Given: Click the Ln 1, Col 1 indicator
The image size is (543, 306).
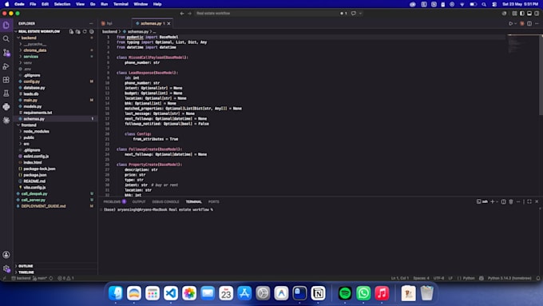Looking at the screenshot, I should pyautogui.click(x=400, y=278).
